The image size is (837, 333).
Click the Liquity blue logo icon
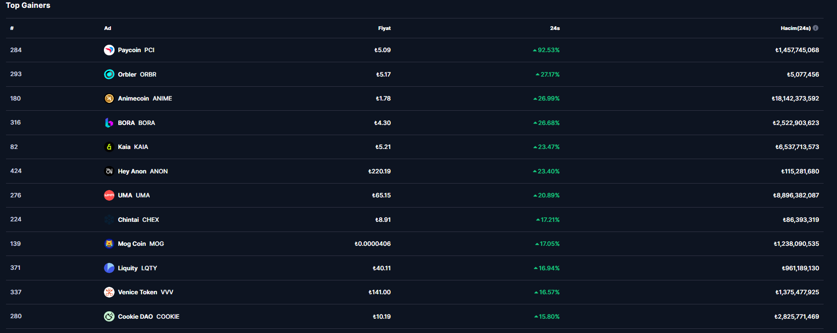(x=109, y=268)
